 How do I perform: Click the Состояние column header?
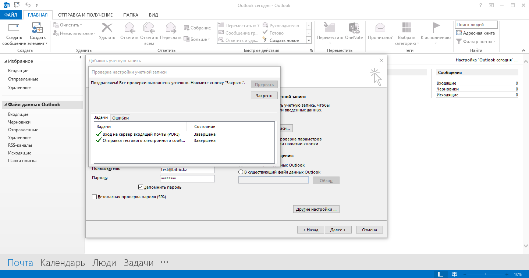tap(205, 126)
